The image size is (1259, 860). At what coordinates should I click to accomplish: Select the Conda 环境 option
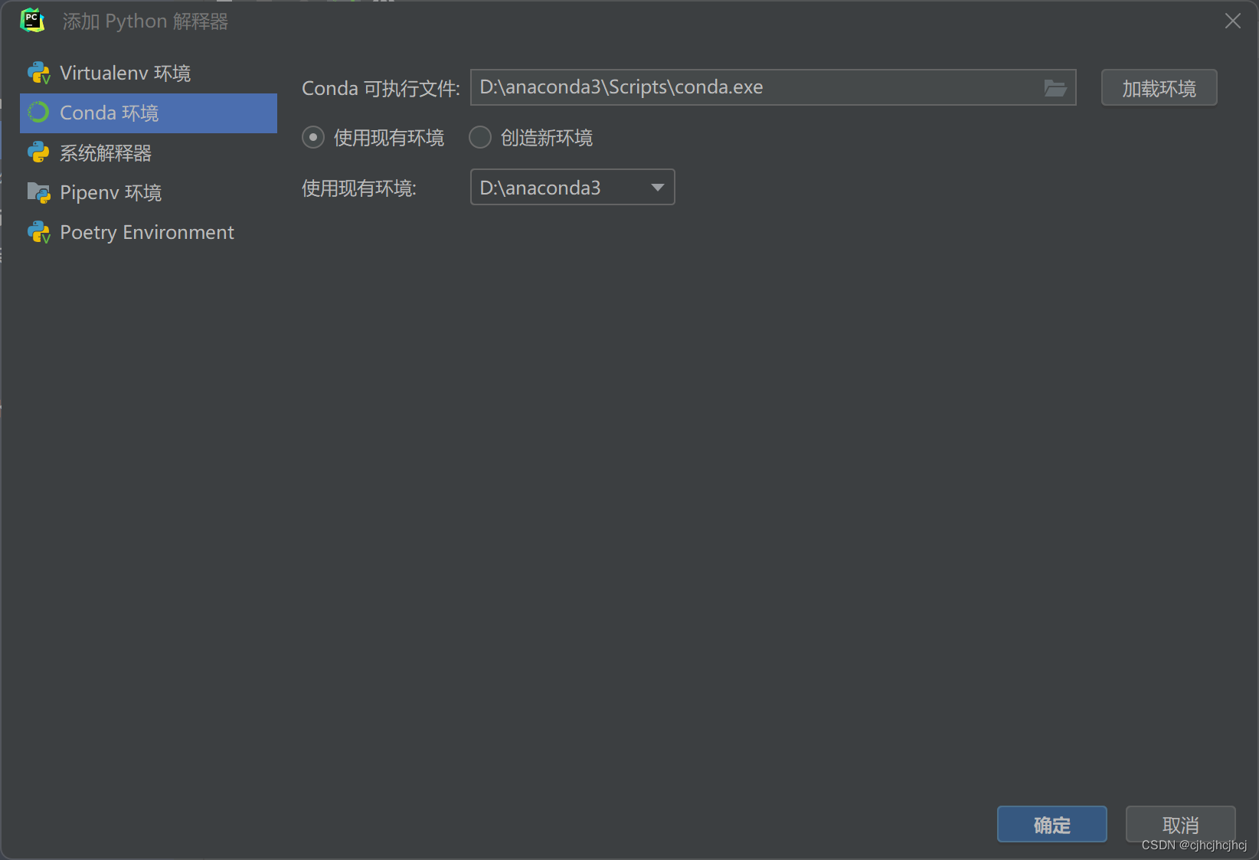(149, 113)
